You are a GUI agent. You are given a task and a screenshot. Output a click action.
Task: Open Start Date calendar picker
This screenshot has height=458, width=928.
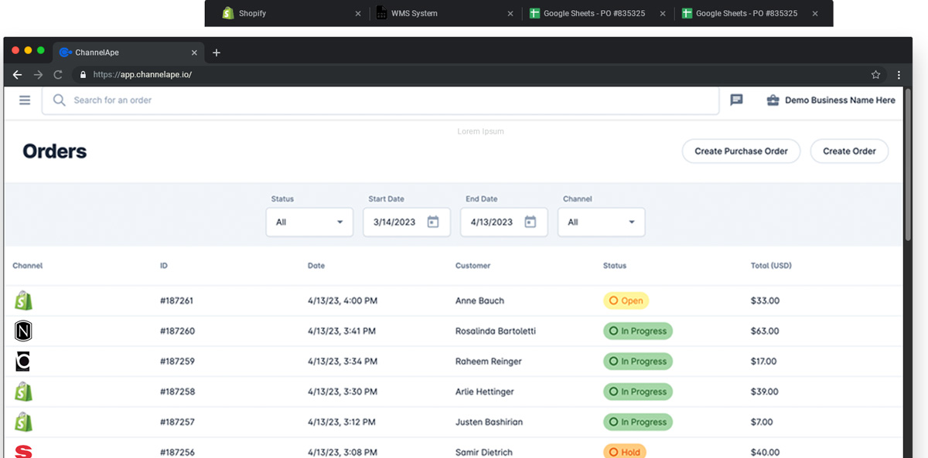(433, 222)
